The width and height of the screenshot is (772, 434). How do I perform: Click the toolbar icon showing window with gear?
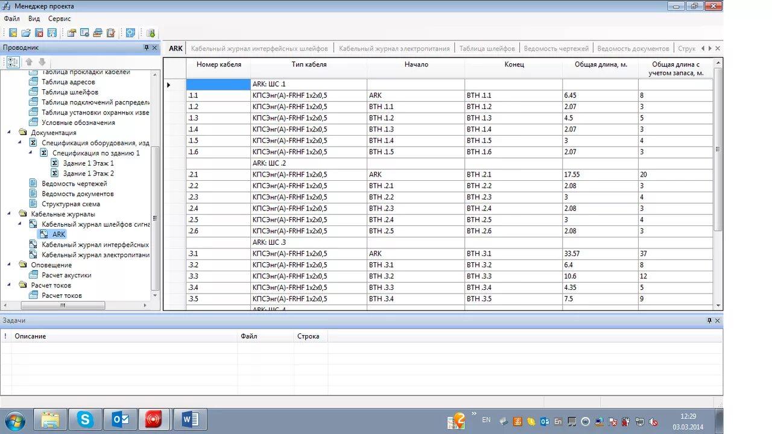[x=84, y=33]
